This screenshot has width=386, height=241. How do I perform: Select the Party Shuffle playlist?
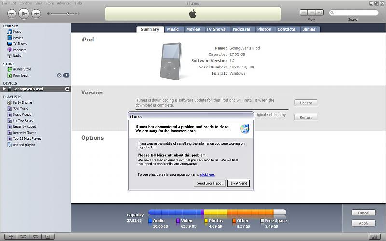(x=22, y=103)
